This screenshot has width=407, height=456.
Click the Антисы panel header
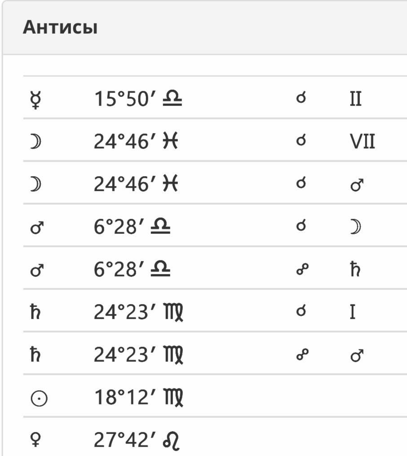pyautogui.click(x=205, y=28)
